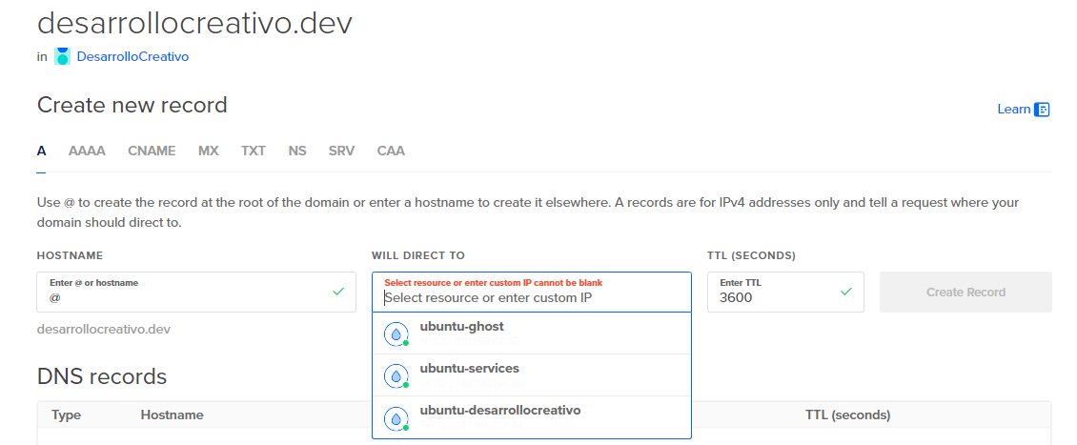Viewport: 1077px width, 445px height.
Task: Pick ubuntu-desarrollocreativo in the dropdown
Action: point(532,417)
